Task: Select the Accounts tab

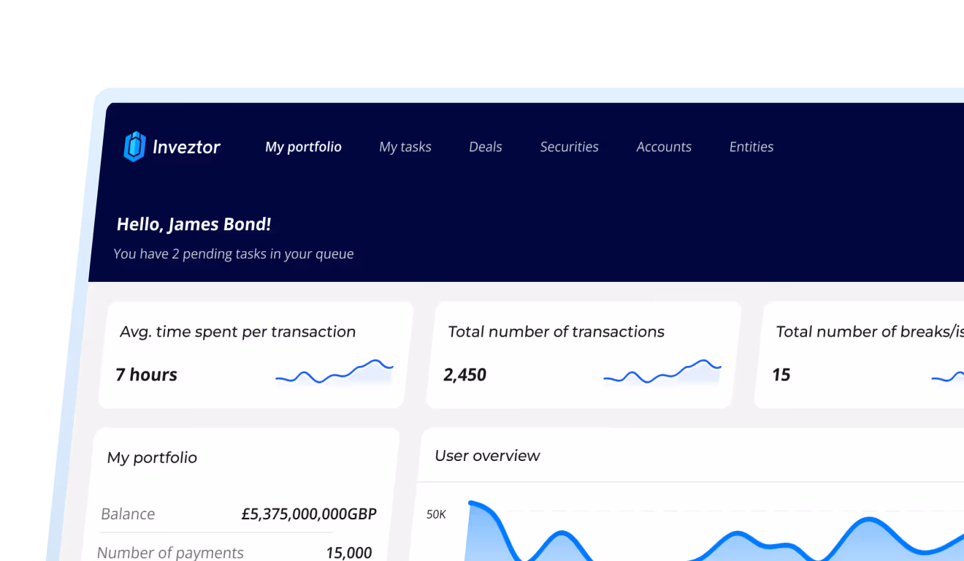Action: pos(664,147)
